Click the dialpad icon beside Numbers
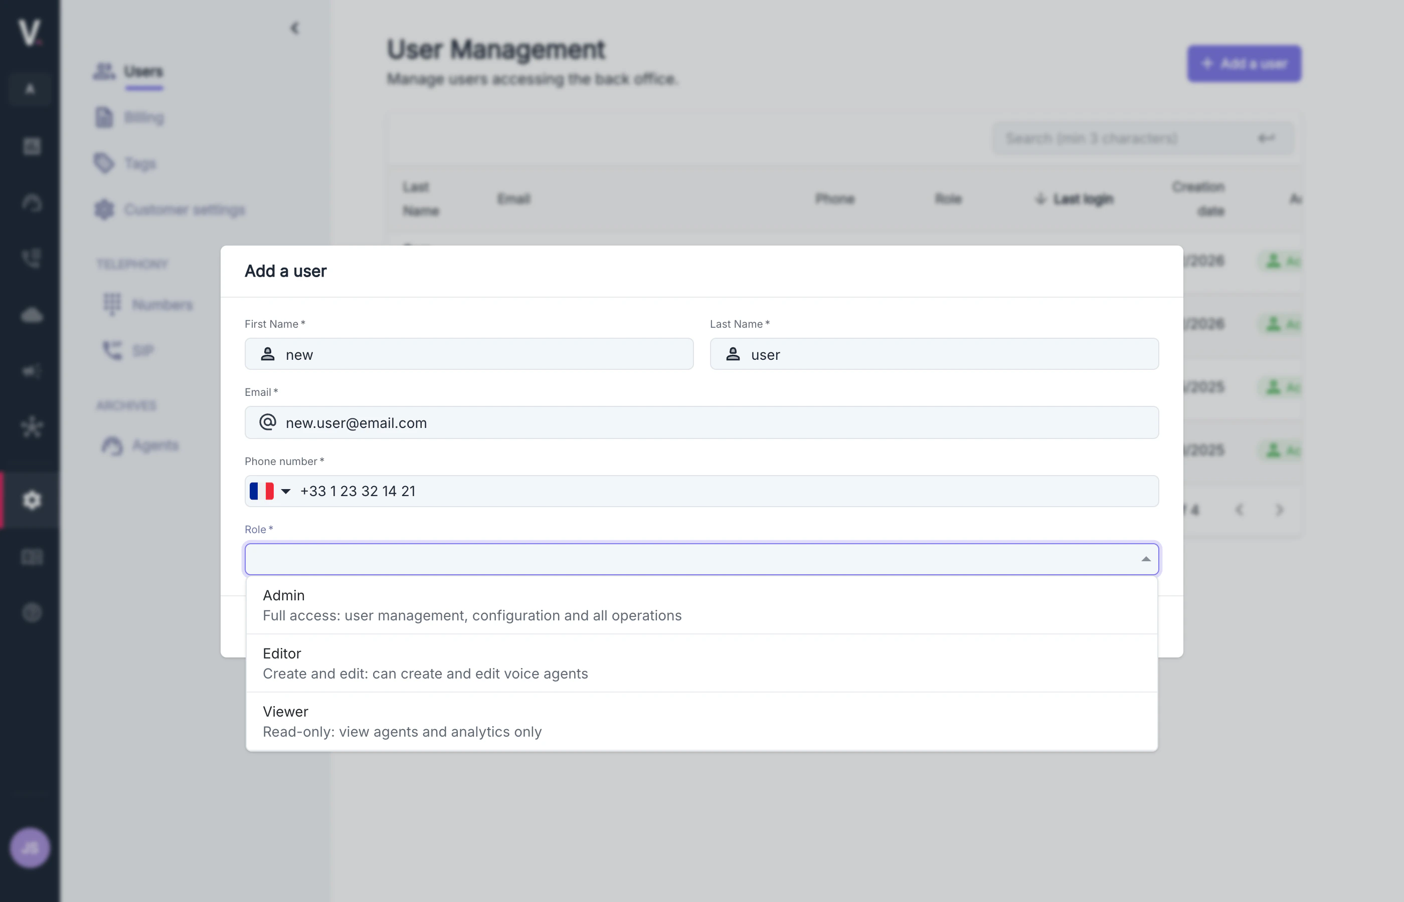 [x=111, y=304]
